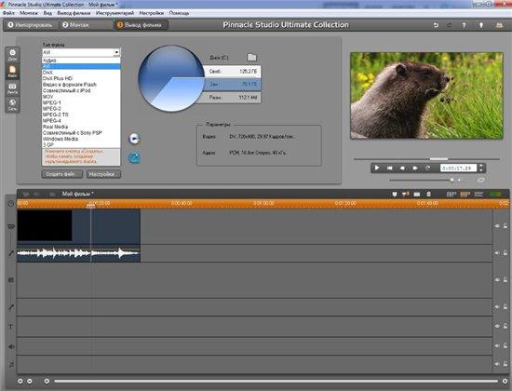Select the Диск output sidebar icon
Screen dimensions: 512x391
12,55
